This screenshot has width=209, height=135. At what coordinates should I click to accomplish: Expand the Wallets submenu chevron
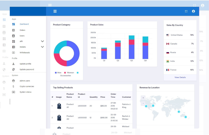[42, 47]
